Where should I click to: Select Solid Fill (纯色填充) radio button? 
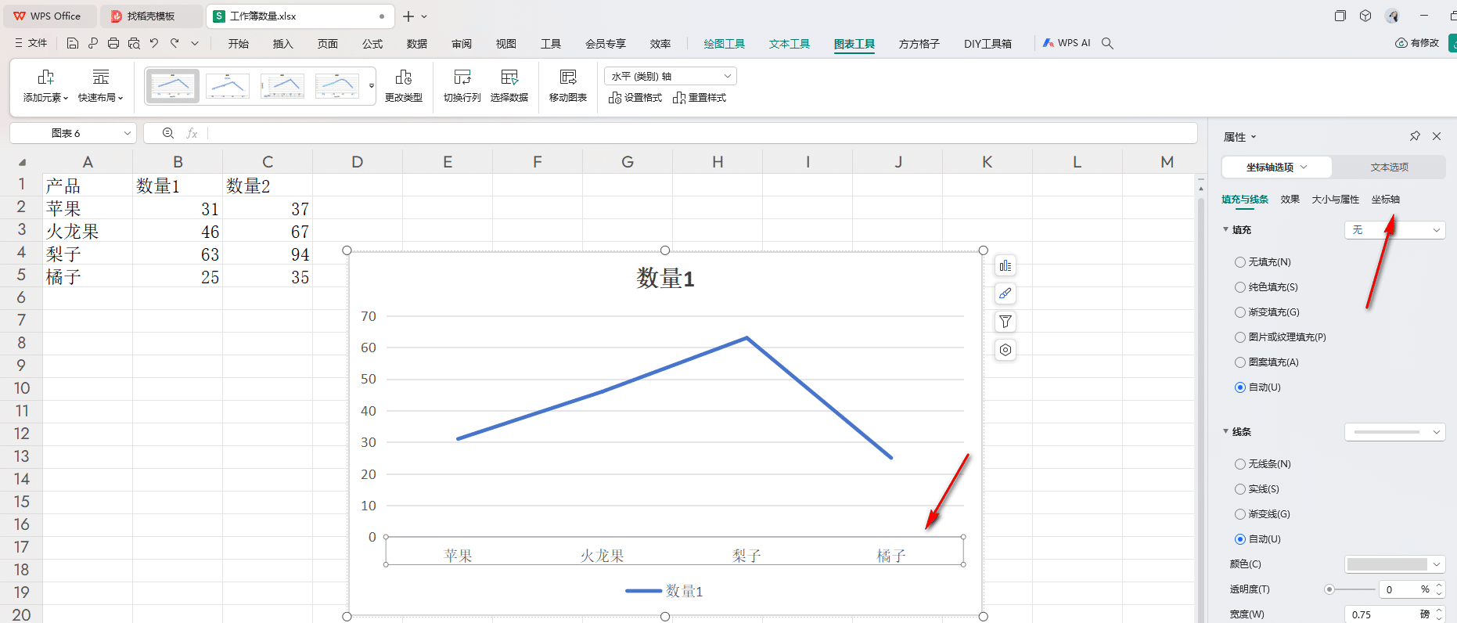pos(1240,287)
